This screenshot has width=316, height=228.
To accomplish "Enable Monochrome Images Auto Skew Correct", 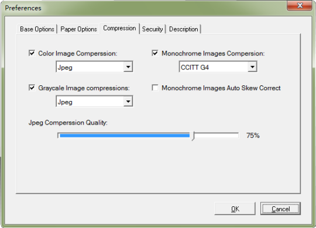I will click(x=155, y=88).
